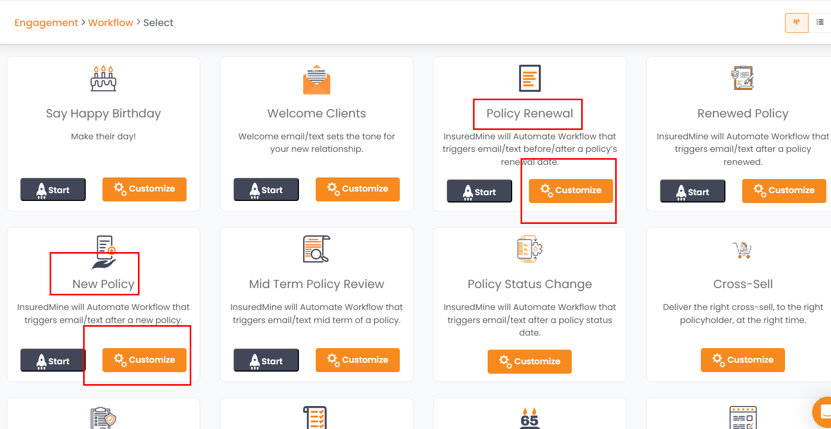Screen dimensions: 831x429
Task: Click the 65 birthday candles icon
Action: (x=529, y=418)
